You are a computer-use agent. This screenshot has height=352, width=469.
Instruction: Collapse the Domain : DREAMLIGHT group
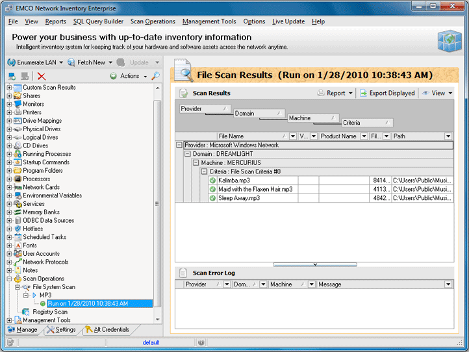188,154
